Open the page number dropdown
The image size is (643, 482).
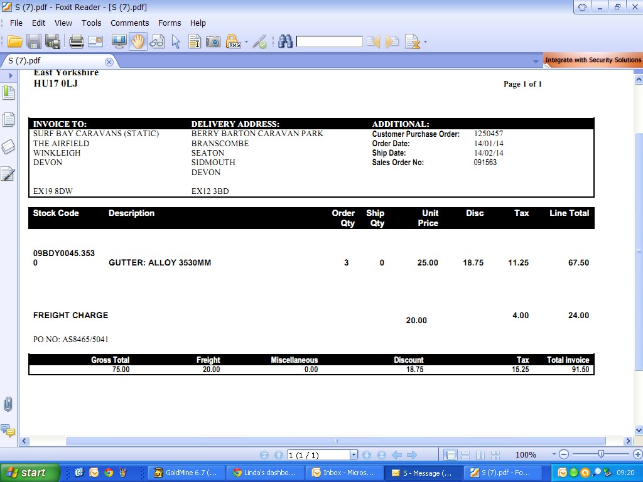coord(354,455)
